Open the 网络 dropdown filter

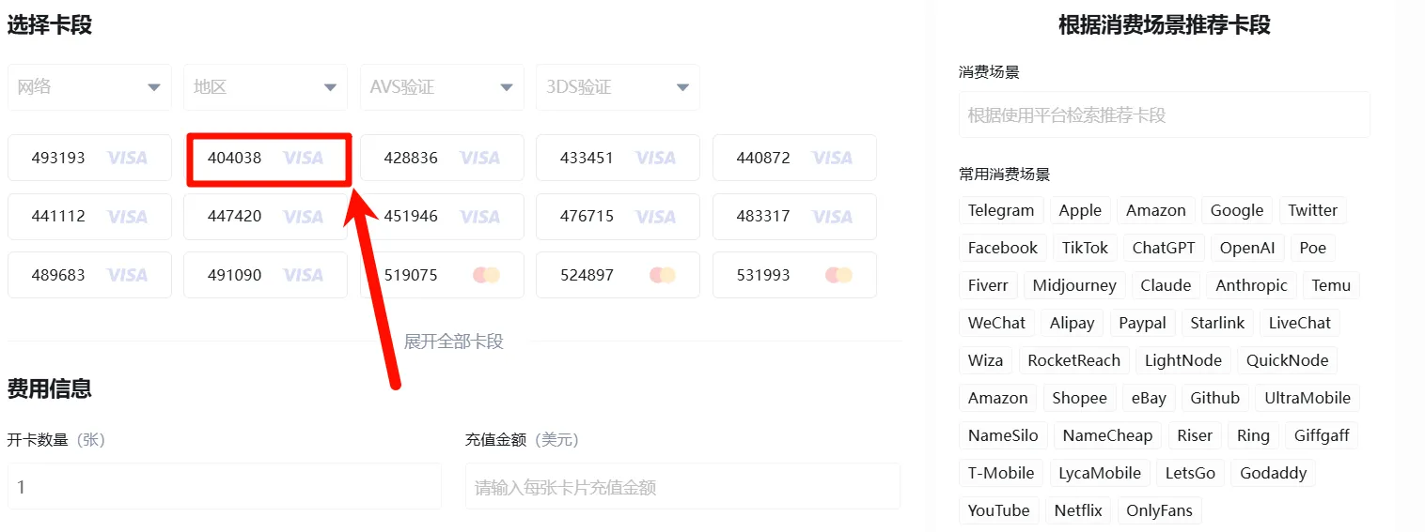(89, 87)
